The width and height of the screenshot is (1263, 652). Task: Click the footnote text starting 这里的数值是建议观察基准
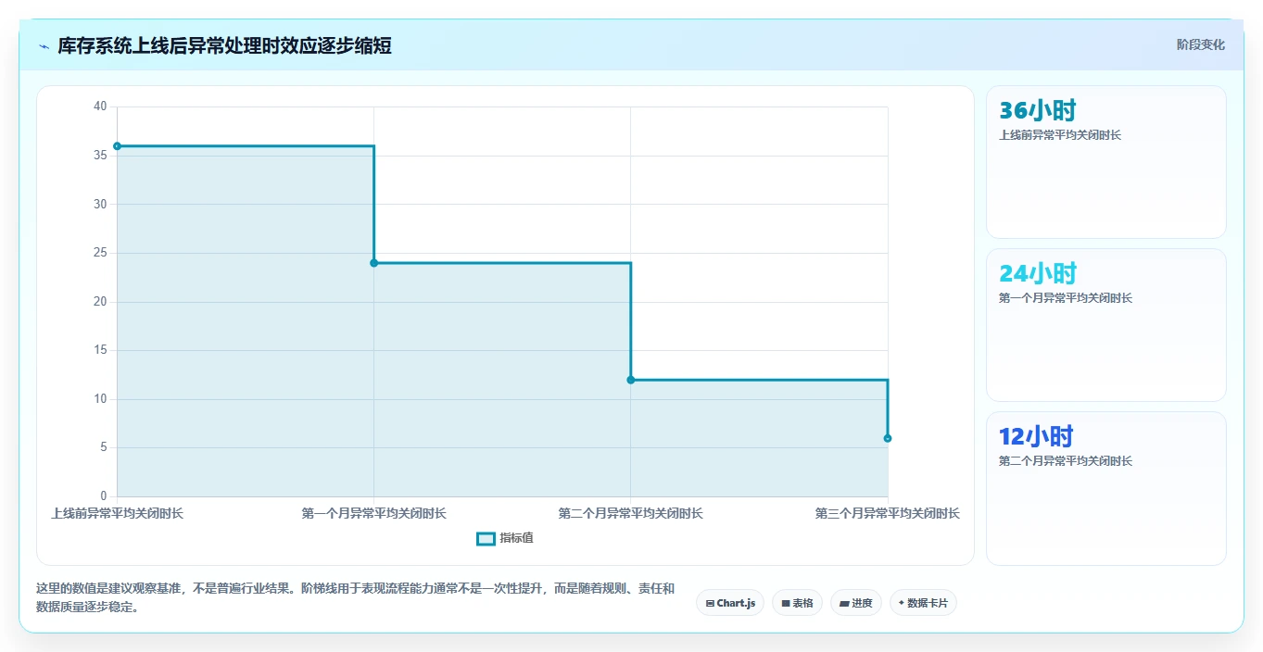355,598
